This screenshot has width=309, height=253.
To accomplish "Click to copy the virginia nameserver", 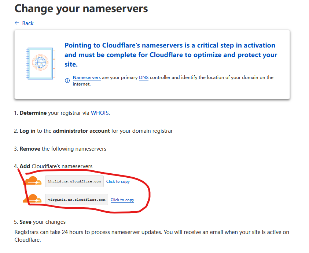I will tap(122, 200).
